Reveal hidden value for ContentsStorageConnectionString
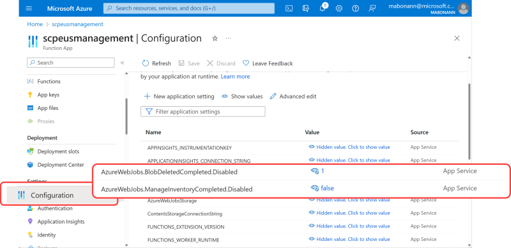 click(349, 213)
